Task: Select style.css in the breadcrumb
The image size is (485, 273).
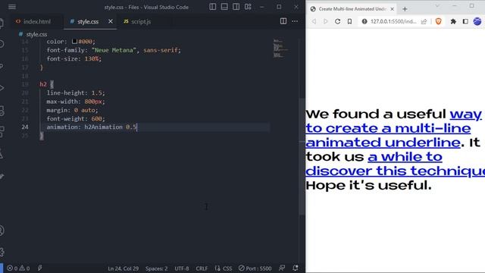Action: coord(36,34)
